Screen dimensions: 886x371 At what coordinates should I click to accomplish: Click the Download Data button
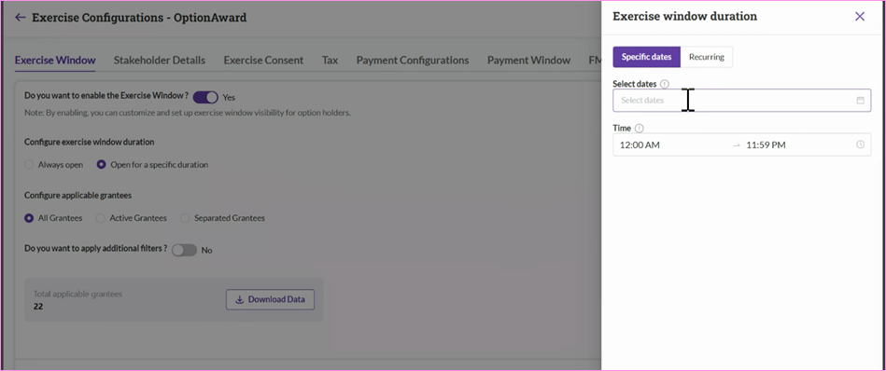coord(270,299)
